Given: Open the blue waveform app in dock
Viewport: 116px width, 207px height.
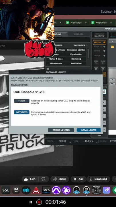Looking at the screenshot, I should point(26,190).
